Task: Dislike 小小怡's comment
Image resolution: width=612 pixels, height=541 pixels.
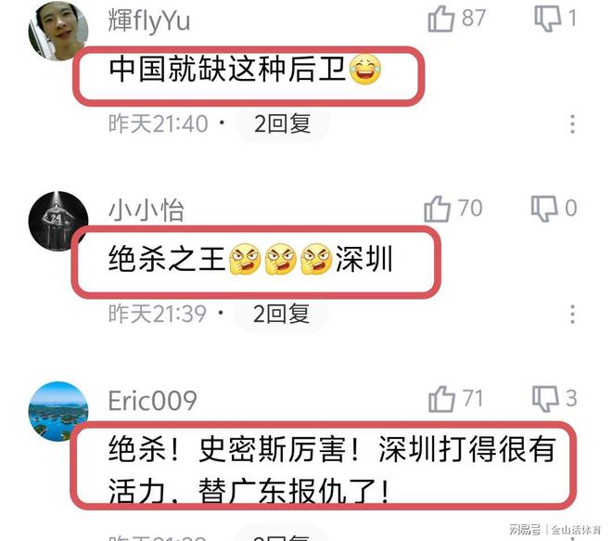Action: tap(544, 209)
